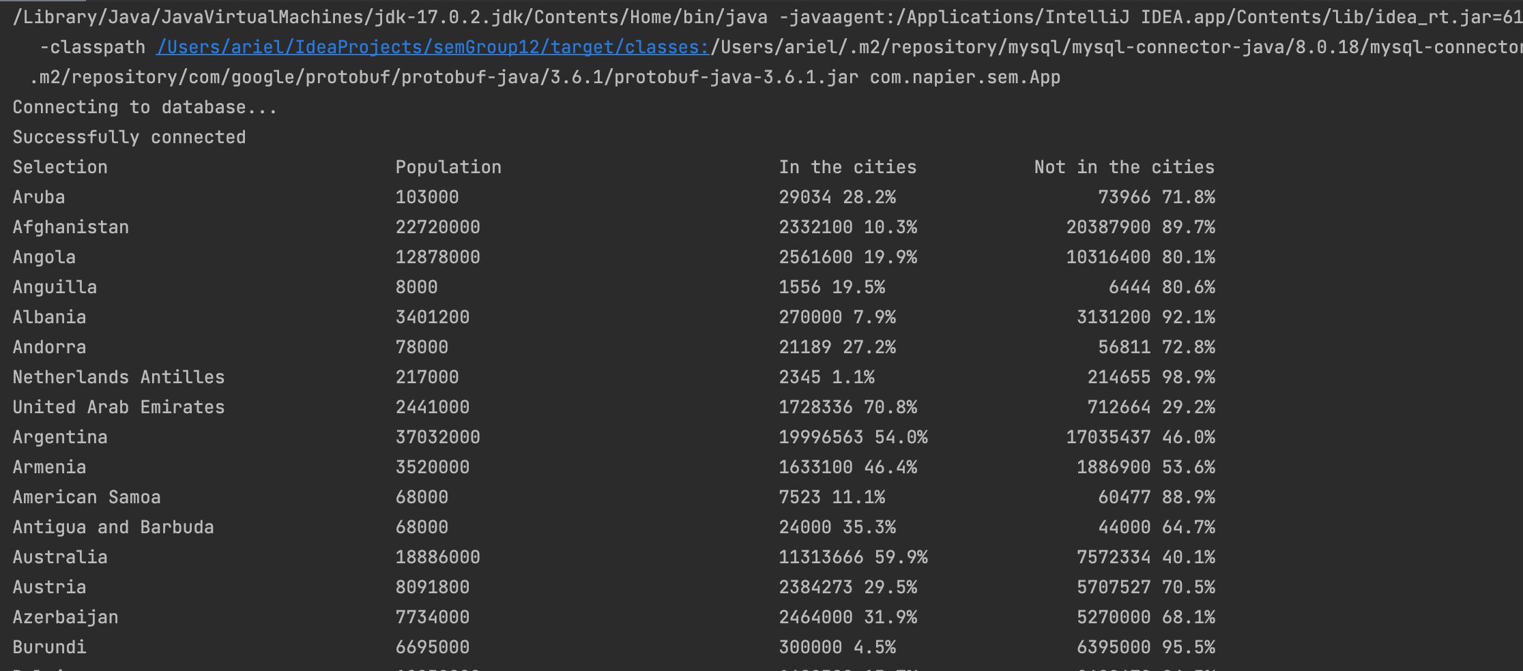Click the American Samoa row name

(x=87, y=497)
